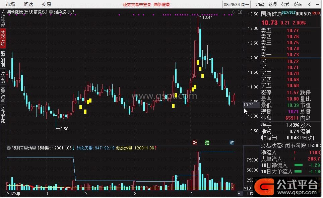Toggle the side panel layout icon above the chart
Image resolution: width=323 pixels, height=198 pixels.
[240, 12]
